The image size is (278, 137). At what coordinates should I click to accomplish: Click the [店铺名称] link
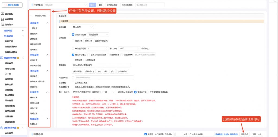point(219,134)
